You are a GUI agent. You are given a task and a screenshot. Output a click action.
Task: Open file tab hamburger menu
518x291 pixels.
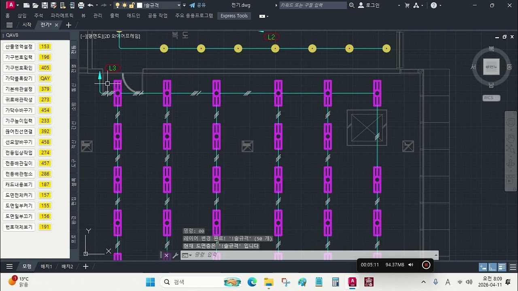point(9,25)
